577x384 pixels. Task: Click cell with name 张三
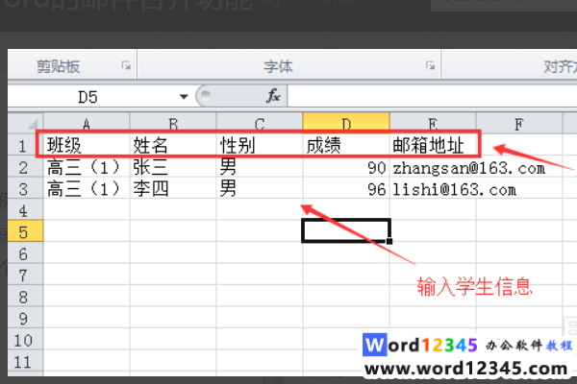pos(173,167)
